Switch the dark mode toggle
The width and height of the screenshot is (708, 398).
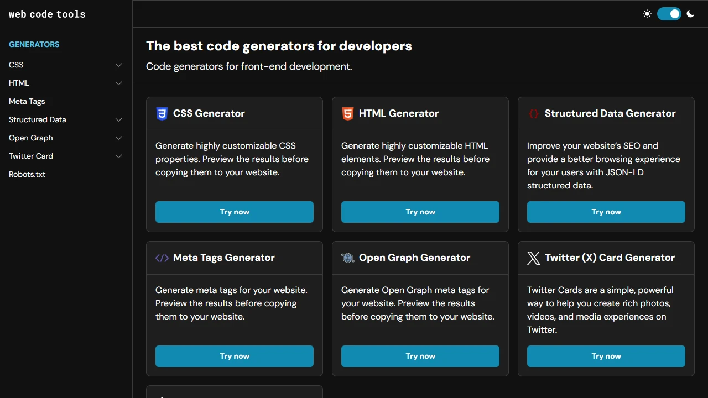pyautogui.click(x=669, y=14)
